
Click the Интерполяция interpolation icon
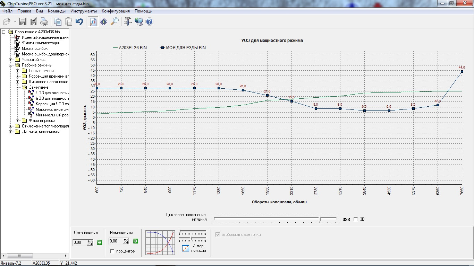point(186,248)
